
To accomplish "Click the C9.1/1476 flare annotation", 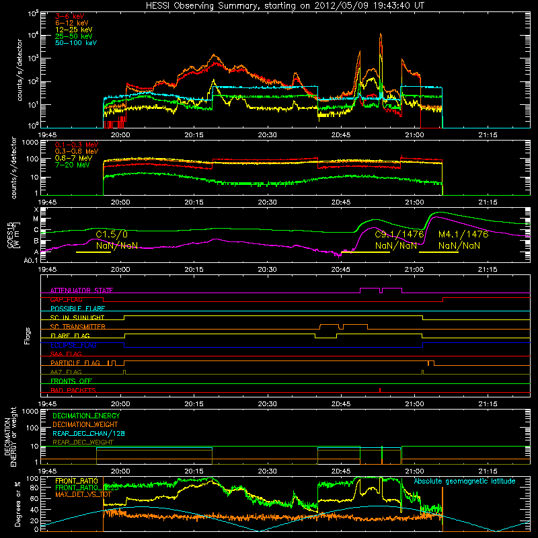I will click(399, 234).
